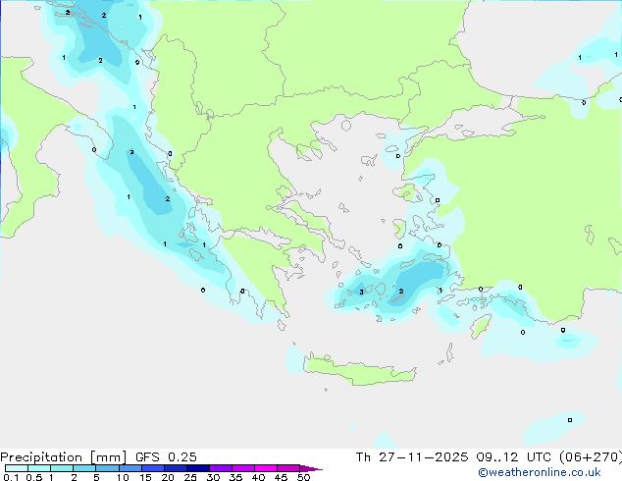622x481 pixels.
Task: Select the 45–50 mm legend swatch
Action: 288,468
